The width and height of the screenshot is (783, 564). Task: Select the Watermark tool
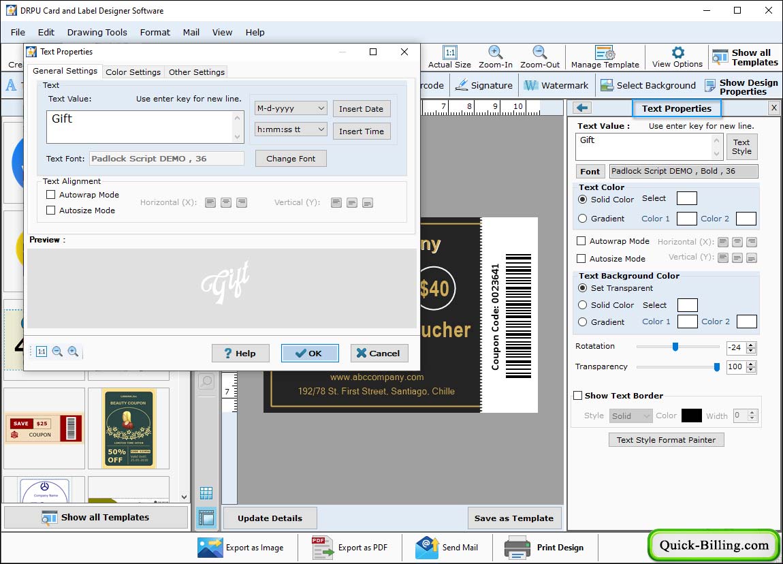point(556,85)
